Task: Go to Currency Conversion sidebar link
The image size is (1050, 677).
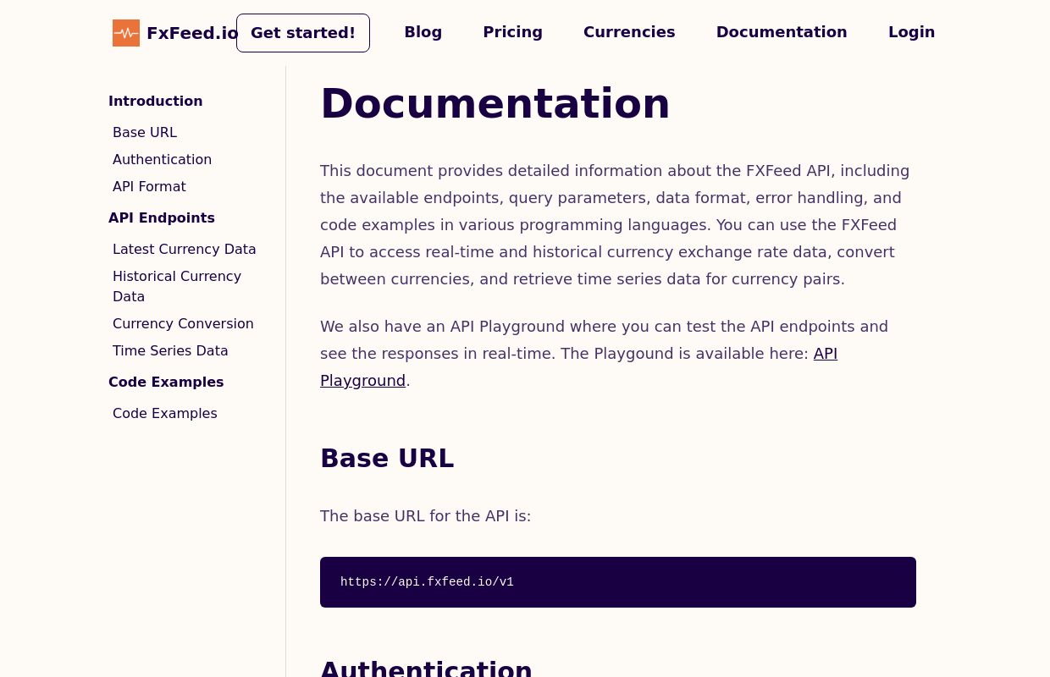Action: point(183,324)
